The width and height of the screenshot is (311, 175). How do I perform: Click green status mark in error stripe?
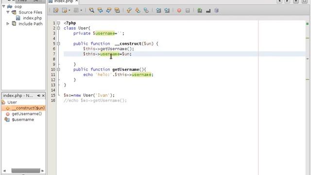click(308, 24)
